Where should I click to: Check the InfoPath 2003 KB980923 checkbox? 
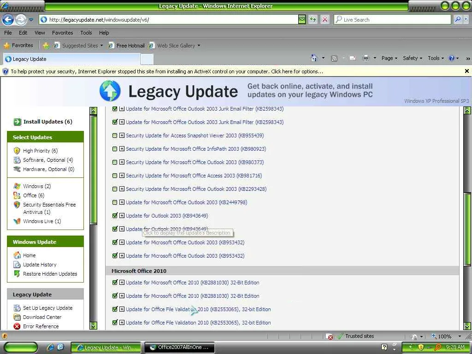coord(115,149)
